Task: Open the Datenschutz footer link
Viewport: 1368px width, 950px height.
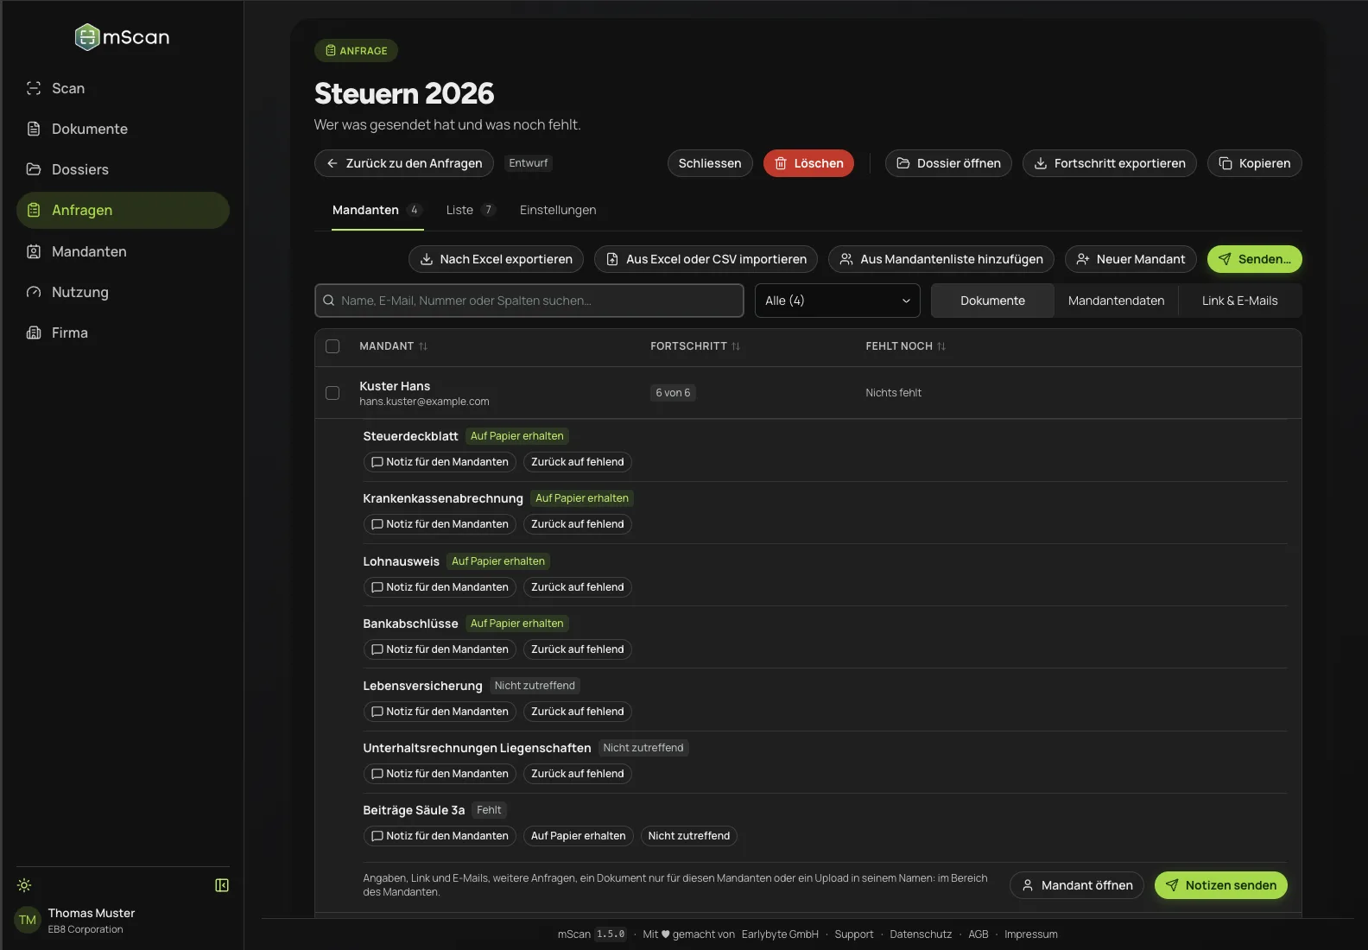Action: tap(921, 934)
